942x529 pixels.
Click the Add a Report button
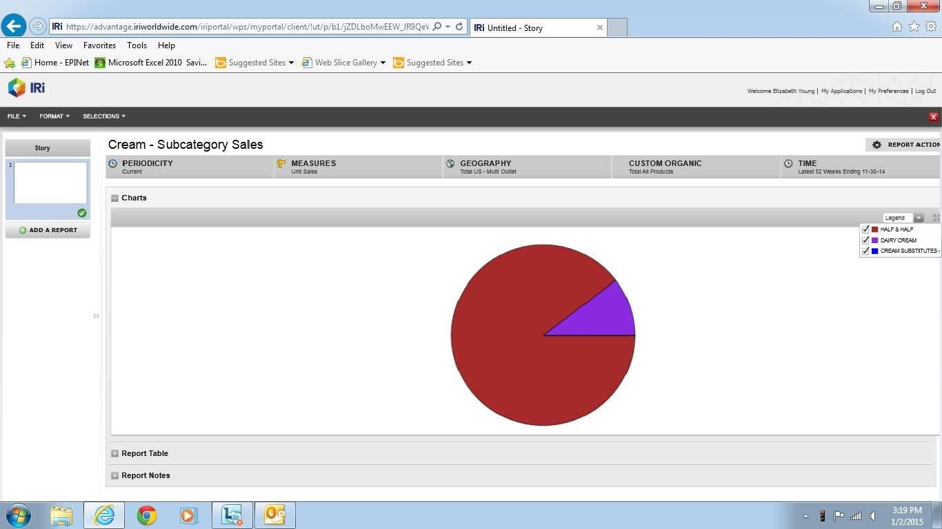pos(48,230)
